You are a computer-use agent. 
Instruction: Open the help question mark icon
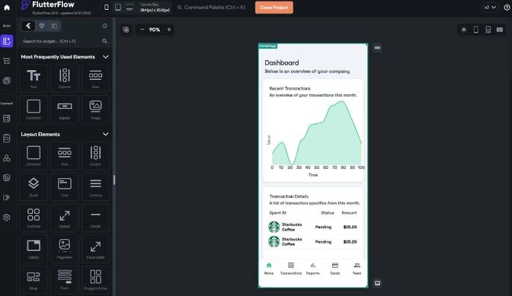tap(507, 7)
